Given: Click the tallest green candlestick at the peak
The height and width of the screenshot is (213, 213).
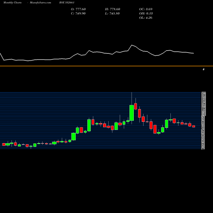Looking at the screenshot, I should tap(132, 113).
